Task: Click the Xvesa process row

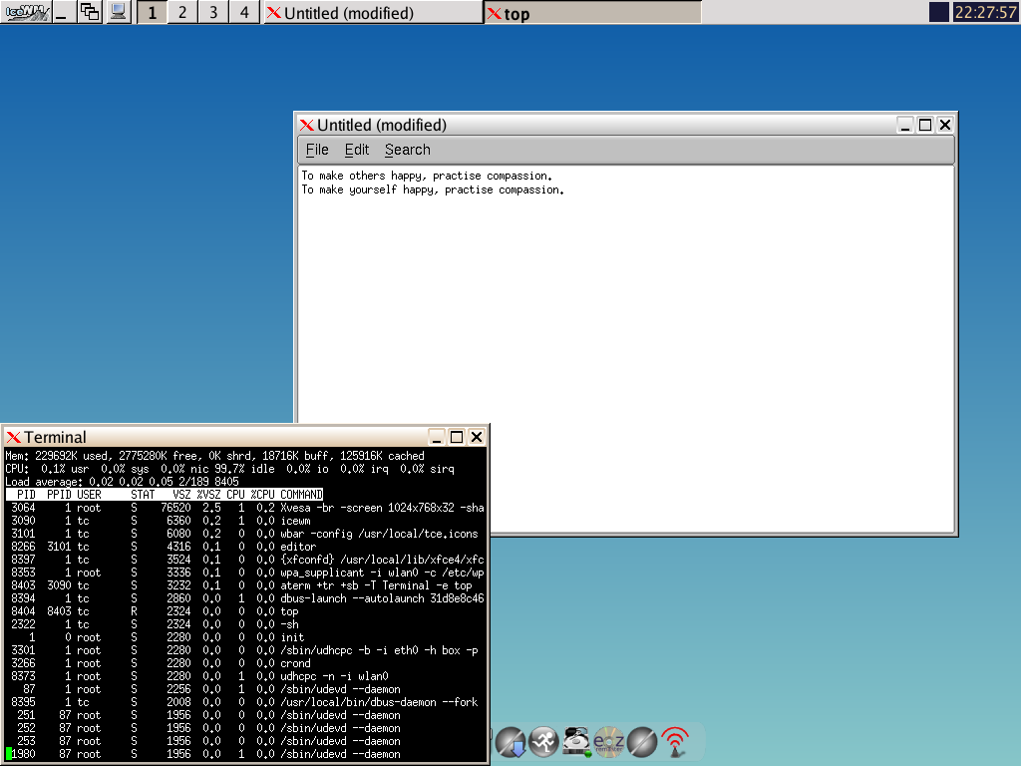Action: (x=245, y=508)
